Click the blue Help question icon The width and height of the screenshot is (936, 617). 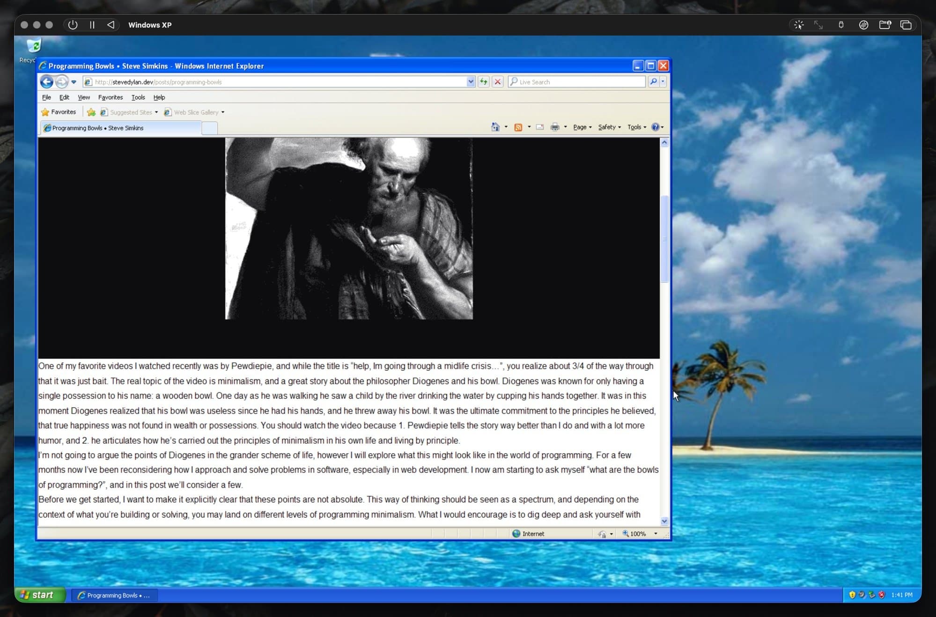pos(655,127)
